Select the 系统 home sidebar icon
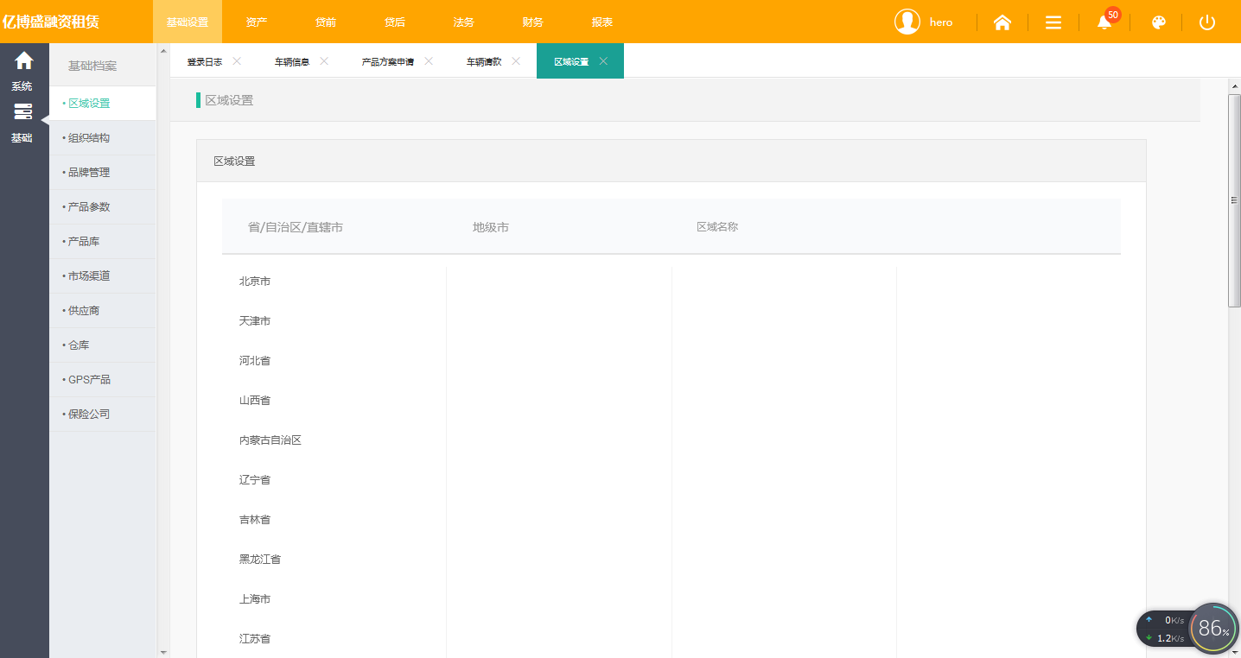Viewport: 1241px width, 658px height. point(23,70)
